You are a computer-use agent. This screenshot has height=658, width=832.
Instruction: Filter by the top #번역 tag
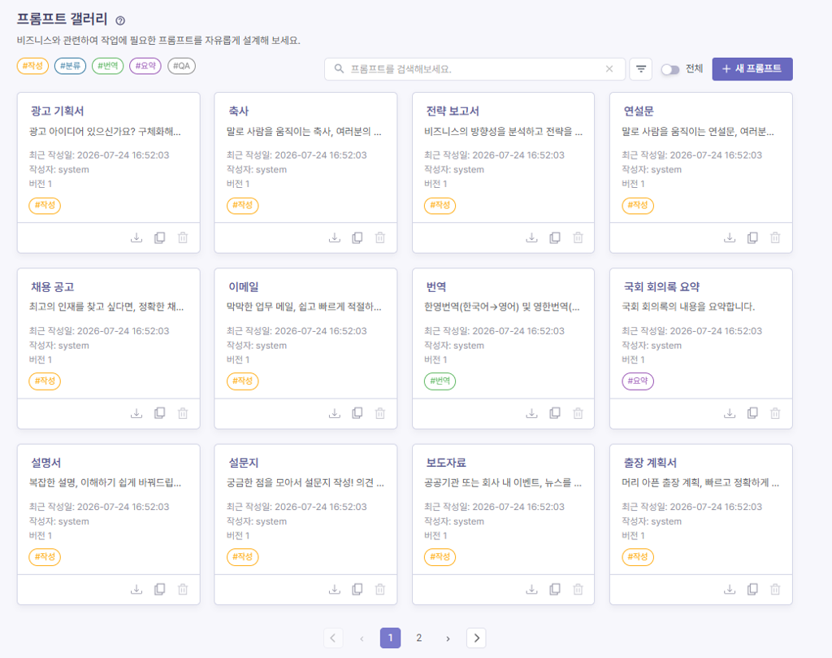[108, 66]
